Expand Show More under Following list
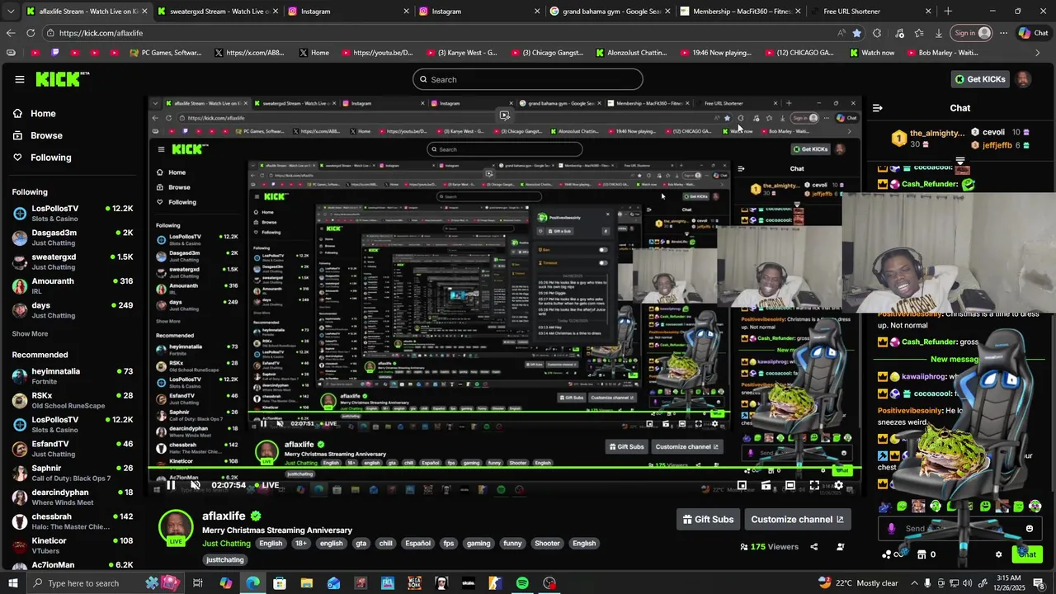This screenshot has width=1056, height=594. [x=30, y=334]
